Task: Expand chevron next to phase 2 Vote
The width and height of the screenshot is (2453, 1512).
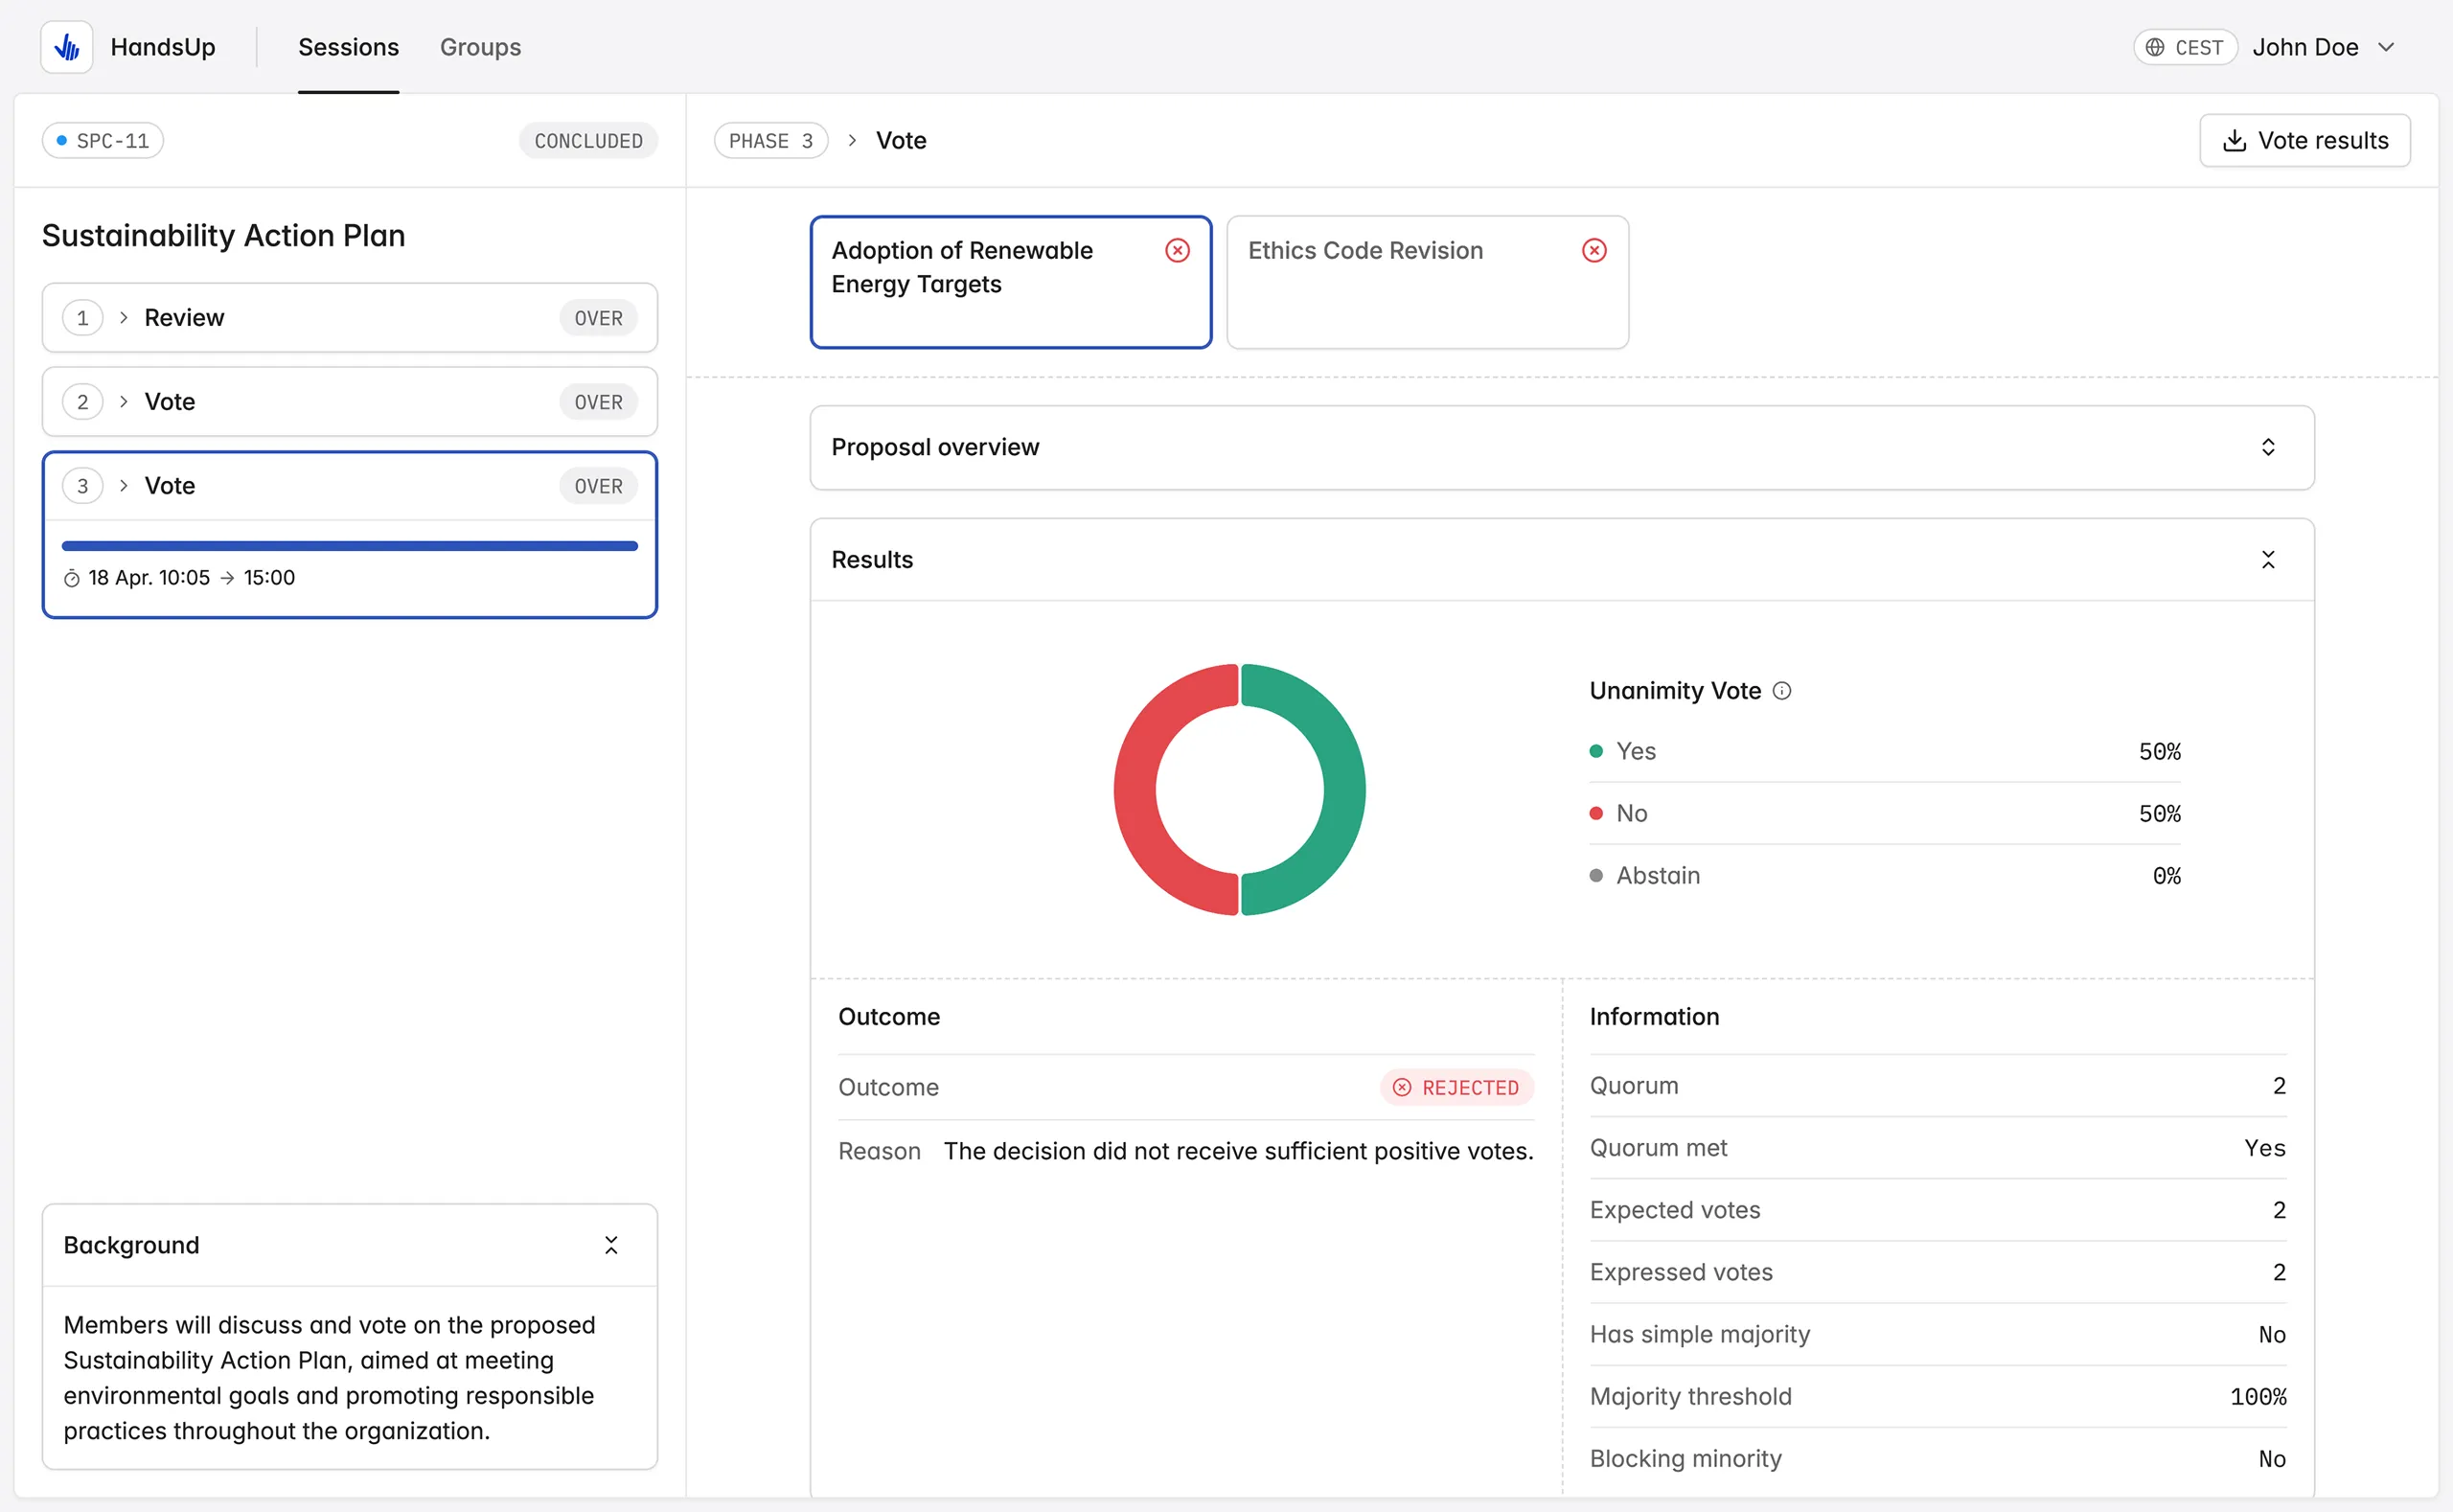Action: [124, 402]
